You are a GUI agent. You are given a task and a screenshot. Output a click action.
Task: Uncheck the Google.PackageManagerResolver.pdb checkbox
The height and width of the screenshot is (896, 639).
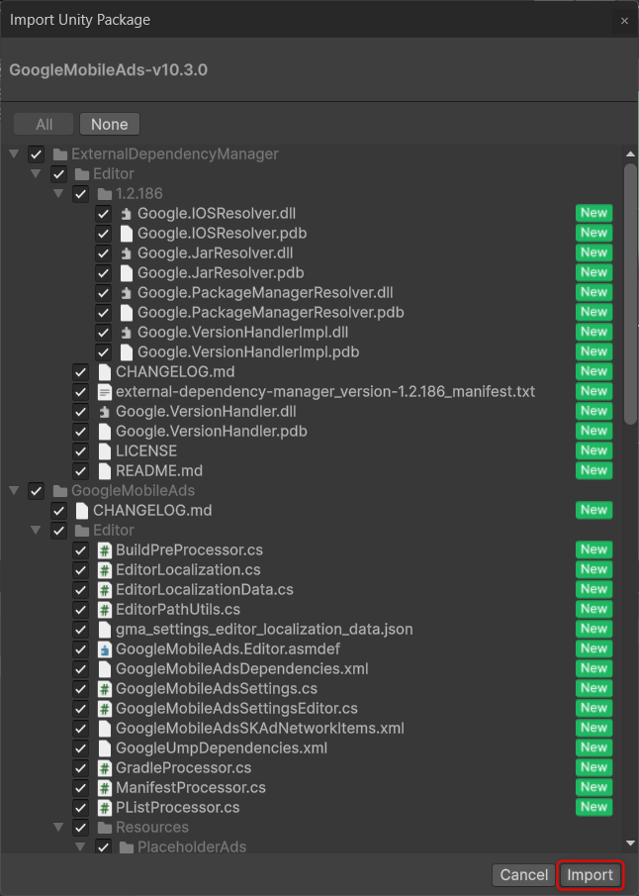[x=103, y=313]
